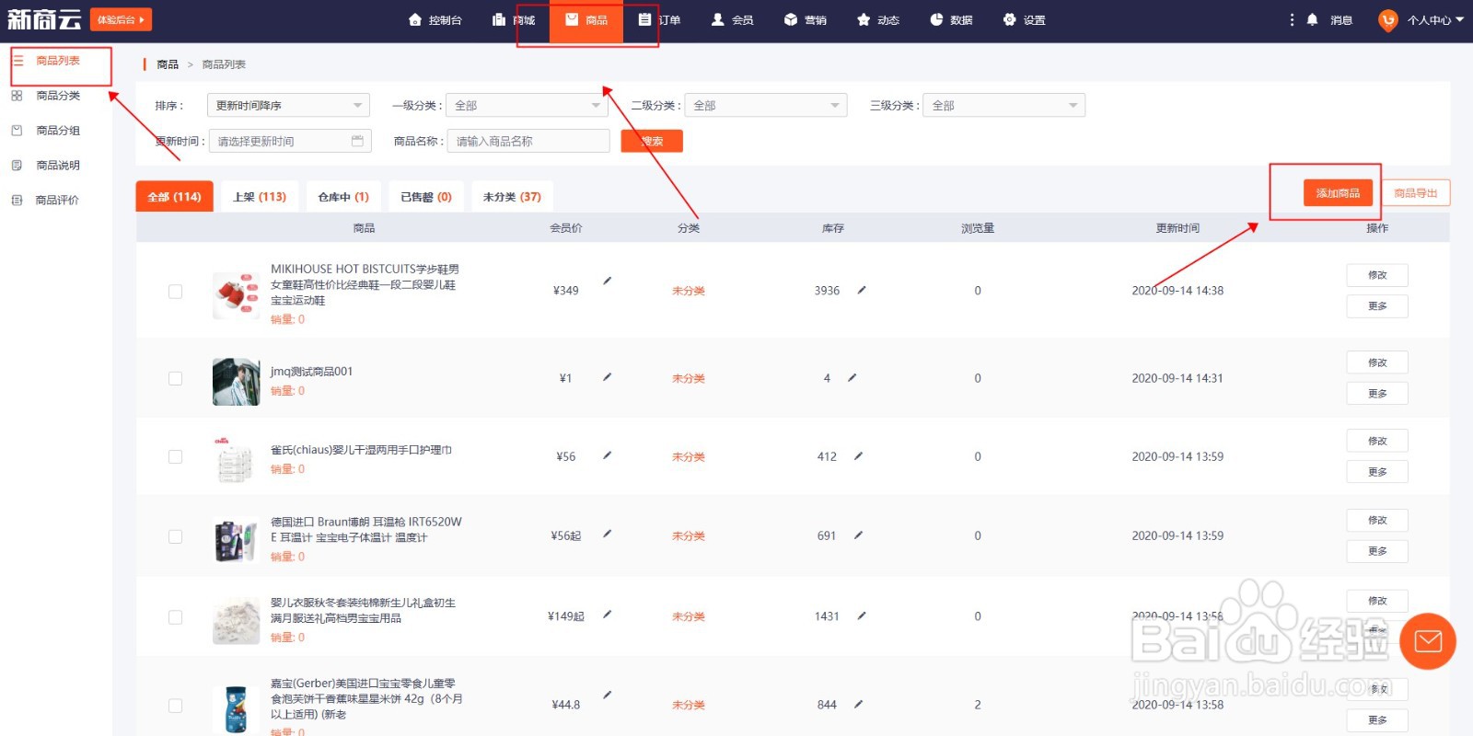This screenshot has height=736, width=1473.
Task: Click the 商品分组 sidebar icon
Action: pyautogui.click(x=17, y=131)
